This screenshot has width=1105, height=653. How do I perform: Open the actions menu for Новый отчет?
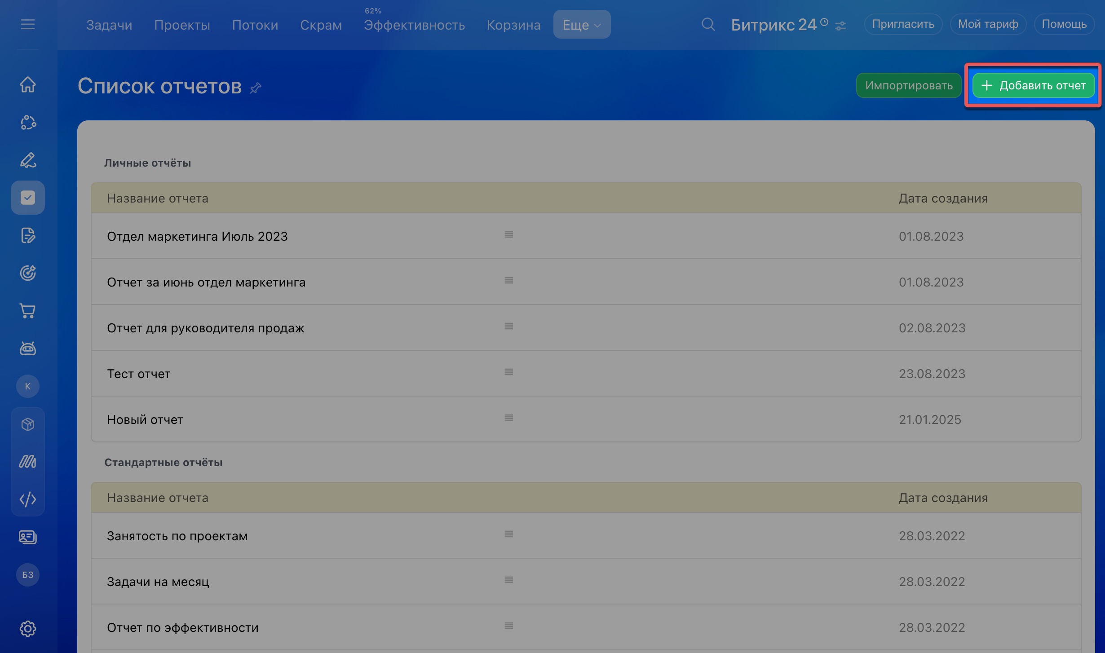[x=508, y=418]
